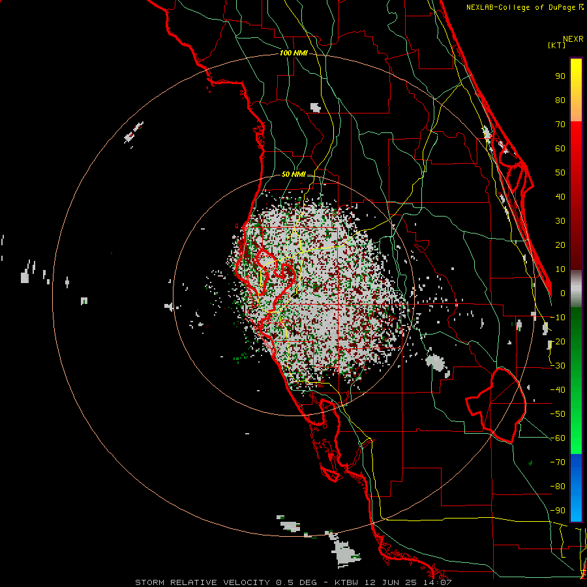Click the positive 20 scale value
This screenshot has width=587, height=587.
pos(560,245)
